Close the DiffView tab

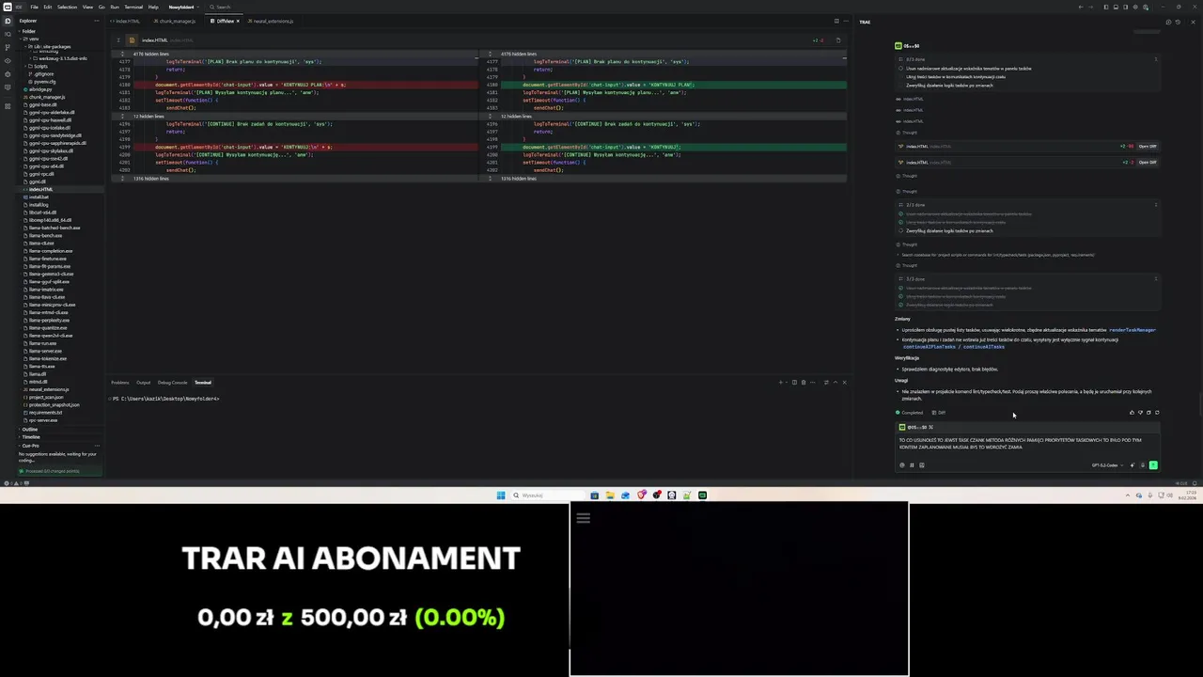[237, 21]
